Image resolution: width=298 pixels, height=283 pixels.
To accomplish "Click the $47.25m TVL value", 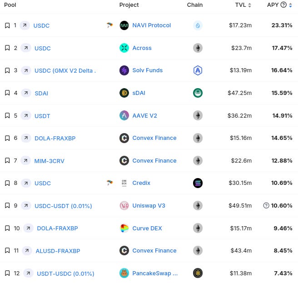I will [x=240, y=93].
